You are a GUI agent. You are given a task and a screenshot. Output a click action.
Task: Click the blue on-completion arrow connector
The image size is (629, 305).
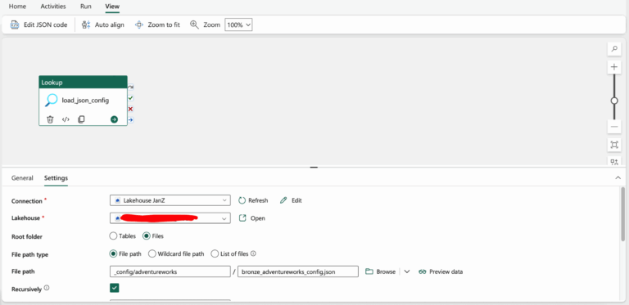coord(130,119)
